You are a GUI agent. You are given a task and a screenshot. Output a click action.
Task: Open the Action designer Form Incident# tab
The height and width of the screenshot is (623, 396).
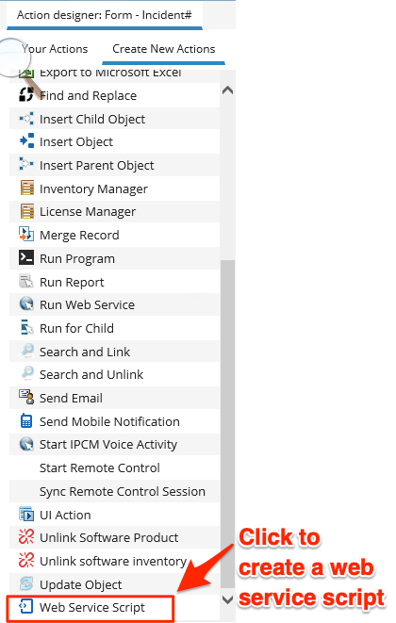104,15
